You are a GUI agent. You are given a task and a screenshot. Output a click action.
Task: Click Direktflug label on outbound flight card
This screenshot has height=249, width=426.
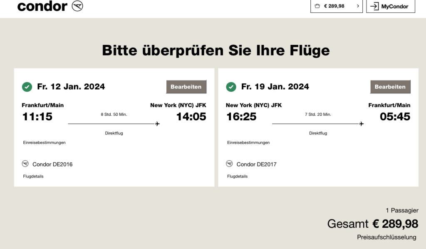point(114,133)
